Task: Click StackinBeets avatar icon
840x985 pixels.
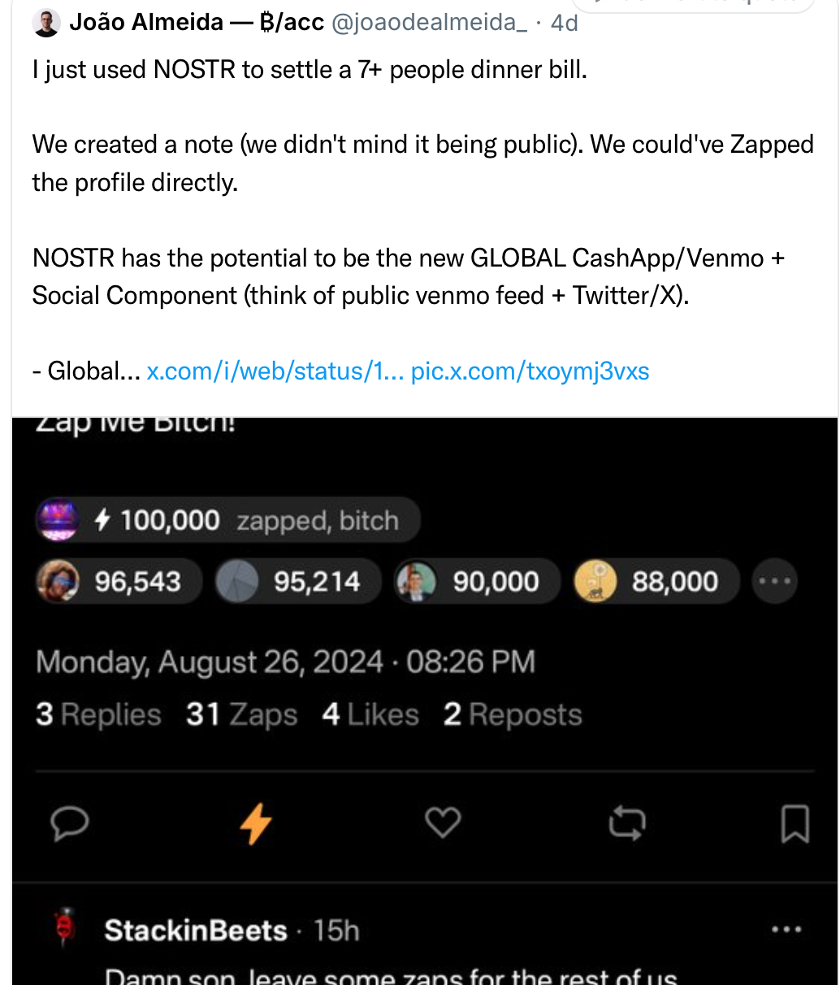Action: click(65, 928)
